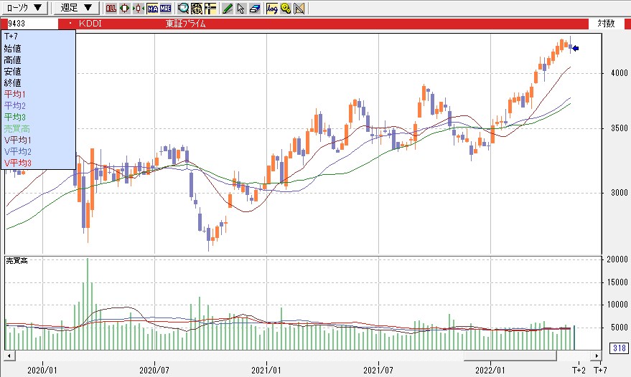Viewport: 631px width, 377px height.
Task: Click the triangle ruler icon
Action: [299, 9]
